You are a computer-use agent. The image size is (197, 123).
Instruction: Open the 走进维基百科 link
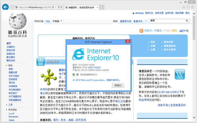point(178,105)
